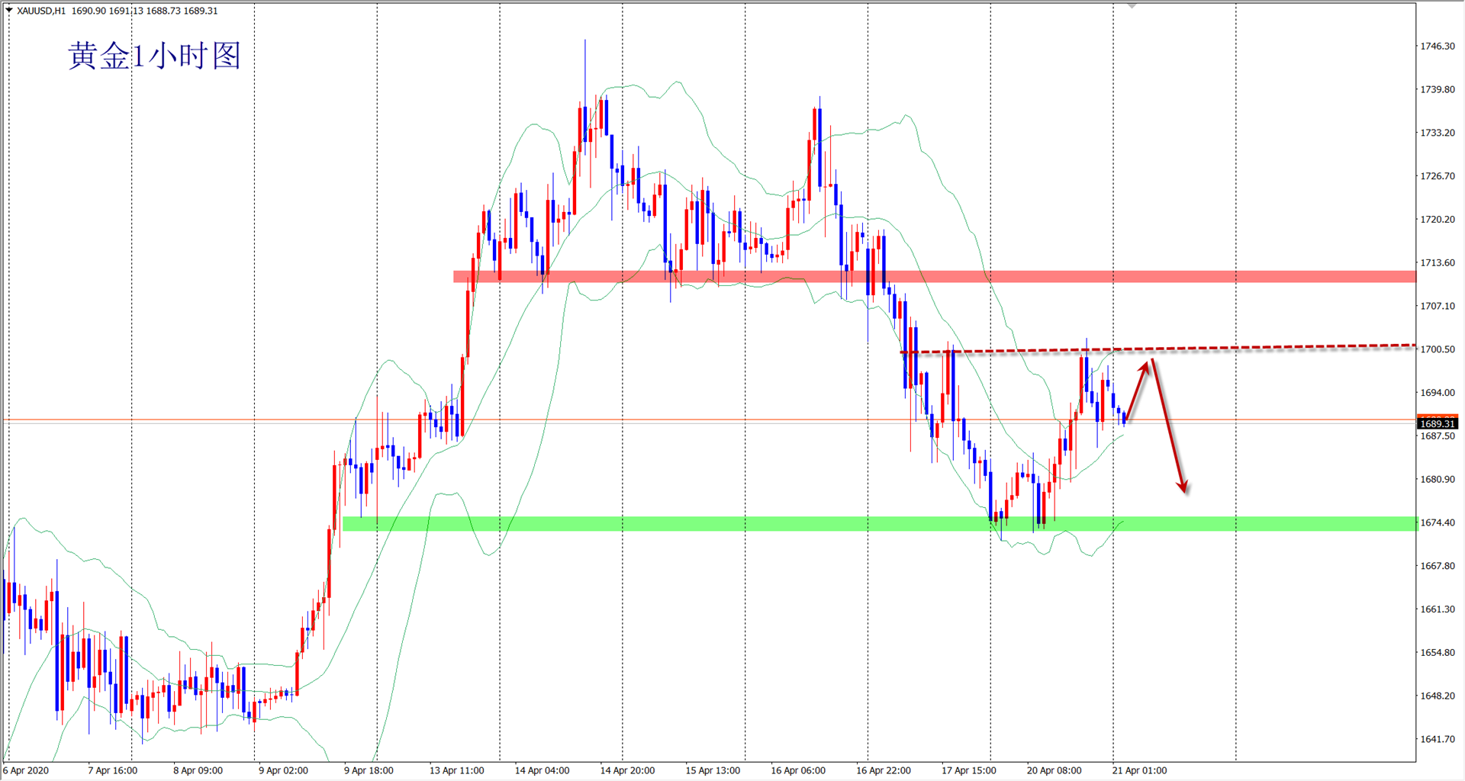The width and height of the screenshot is (1465, 781).
Task: Click price scale label 1707.10
Action: pyautogui.click(x=1437, y=306)
